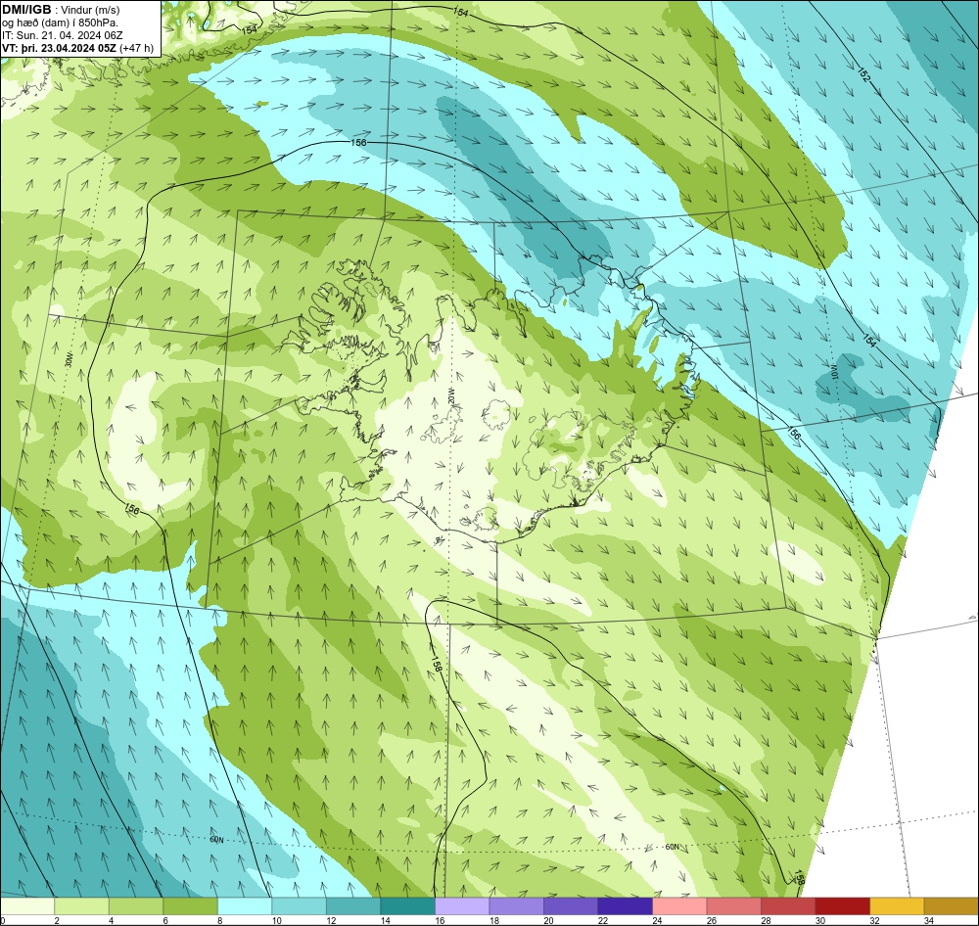Click legend tick label '12'
Viewport: 979px width, 926px height.
[331, 920]
